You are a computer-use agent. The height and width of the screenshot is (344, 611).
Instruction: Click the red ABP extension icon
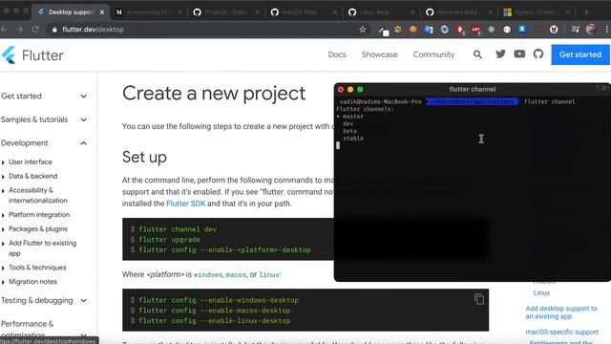475,30
